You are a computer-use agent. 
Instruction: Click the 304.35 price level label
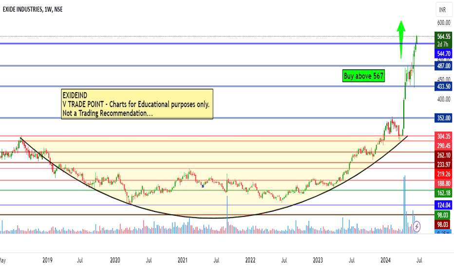click(444, 136)
